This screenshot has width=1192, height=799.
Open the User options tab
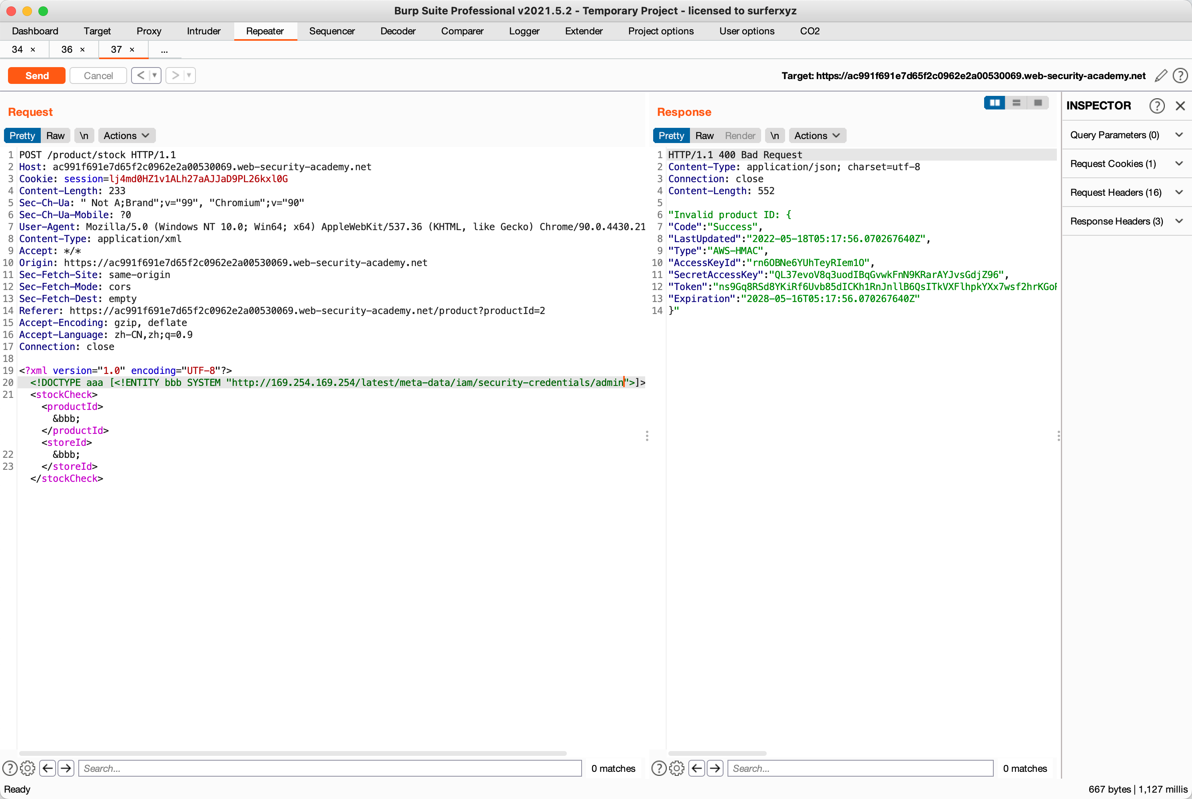[746, 31]
